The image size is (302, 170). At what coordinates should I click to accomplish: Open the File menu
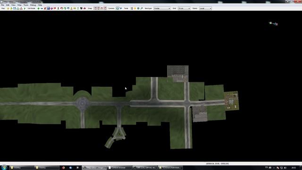tap(2, 5)
